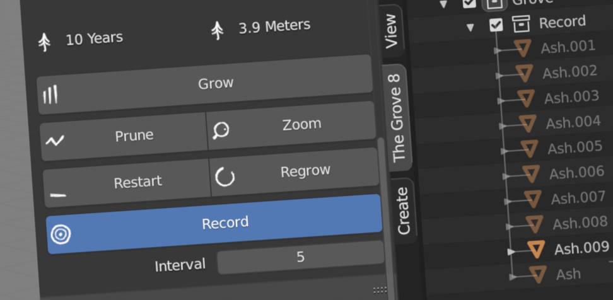Screen dimensions: 613x300
Task: Click the 10 Years label
Action: (94, 38)
